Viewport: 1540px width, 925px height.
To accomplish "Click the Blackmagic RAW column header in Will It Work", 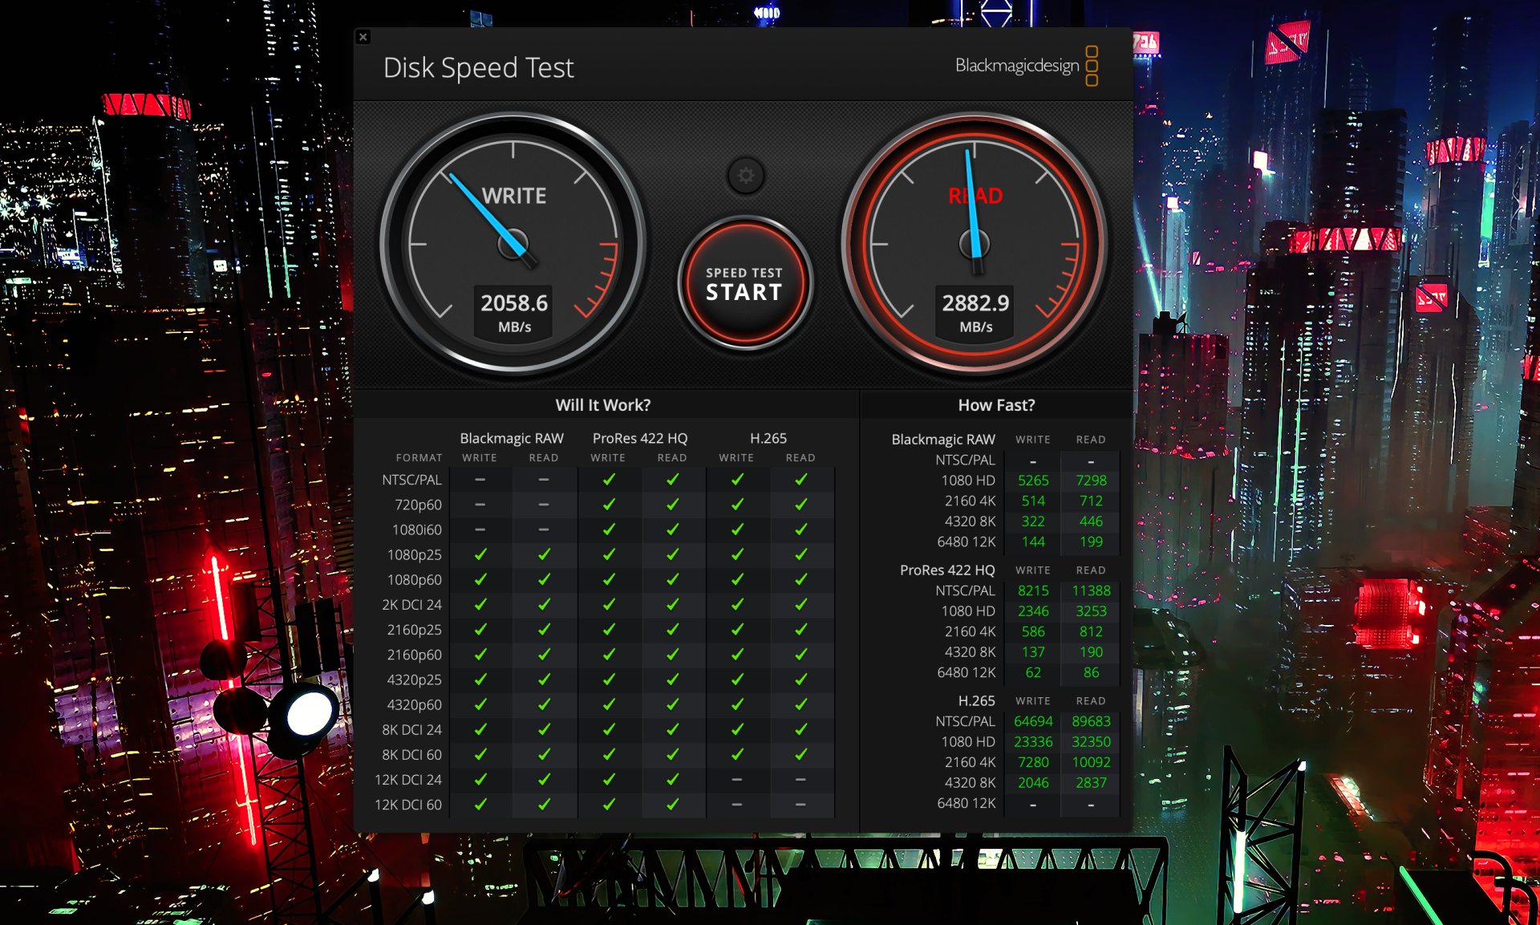I will pos(512,438).
